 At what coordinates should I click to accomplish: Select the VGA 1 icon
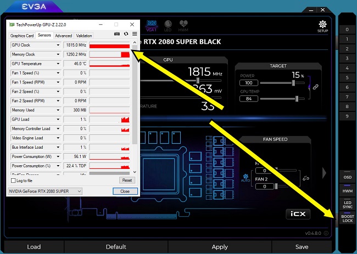(x=151, y=26)
